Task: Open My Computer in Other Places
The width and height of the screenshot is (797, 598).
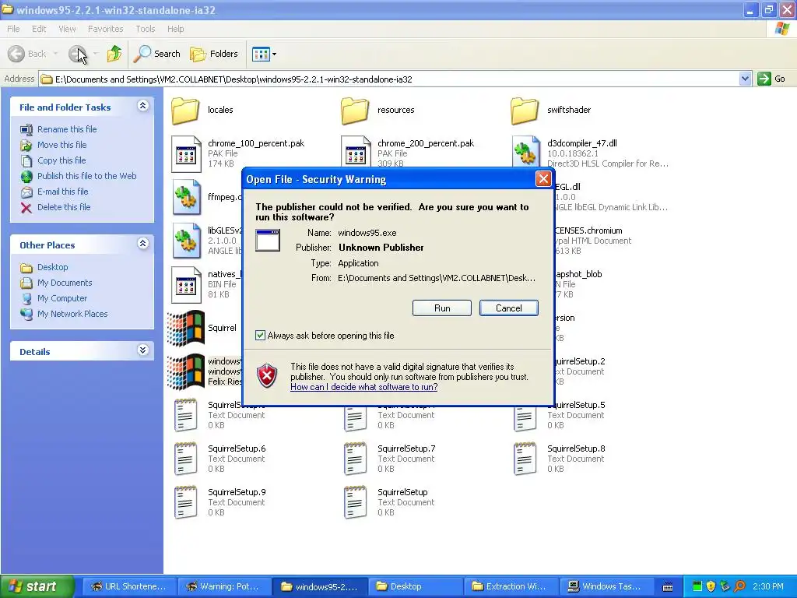Action: click(62, 298)
